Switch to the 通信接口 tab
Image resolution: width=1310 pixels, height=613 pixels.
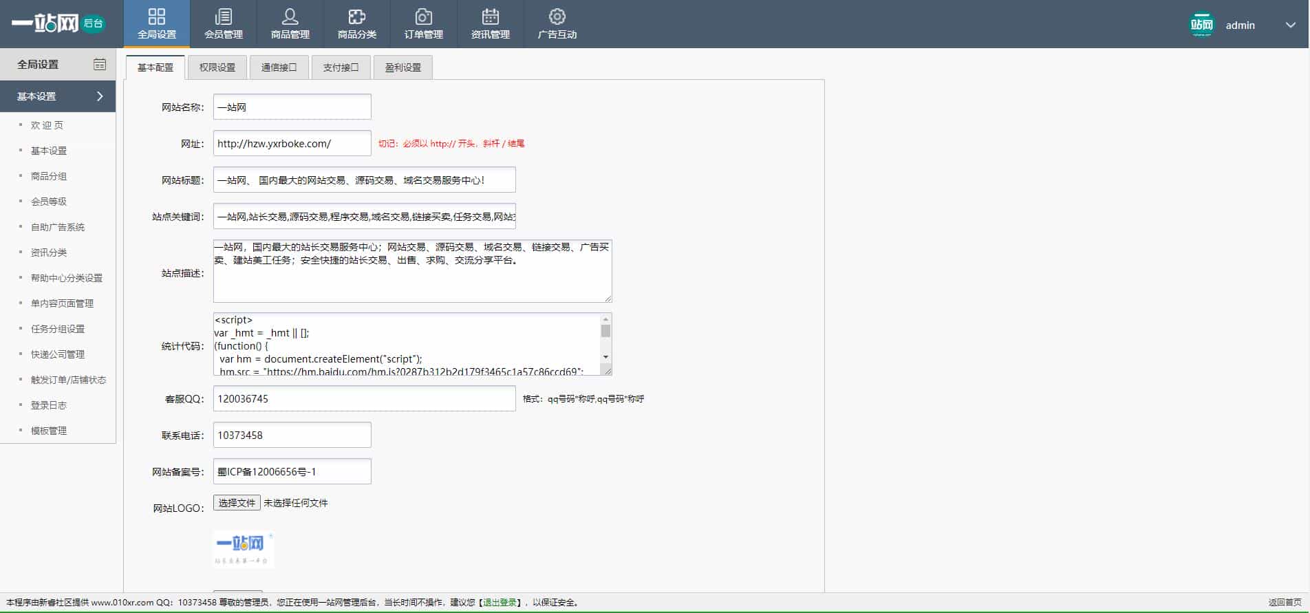pos(279,67)
